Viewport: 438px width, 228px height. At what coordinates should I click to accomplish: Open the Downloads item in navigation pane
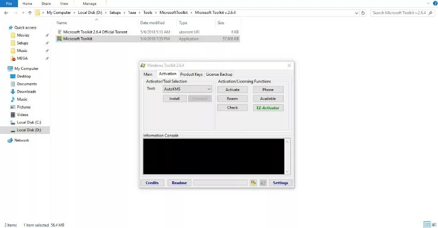coord(26,91)
